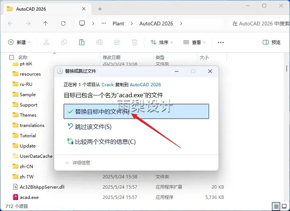Refresh the AutoCAD 2026 folder view
The width and height of the screenshot is (290, 211).
(x=63, y=23)
